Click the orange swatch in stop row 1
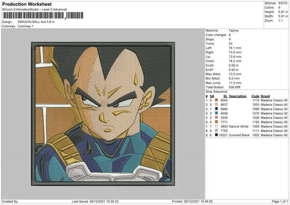 pyautogui.click(x=217, y=100)
